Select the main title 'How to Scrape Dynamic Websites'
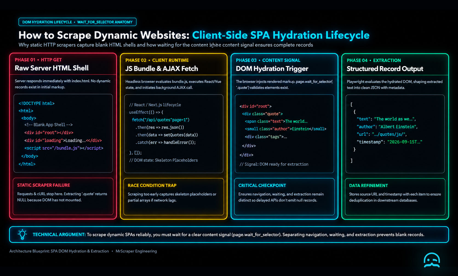Viewport: 458px width, 276px height. point(104,35)
